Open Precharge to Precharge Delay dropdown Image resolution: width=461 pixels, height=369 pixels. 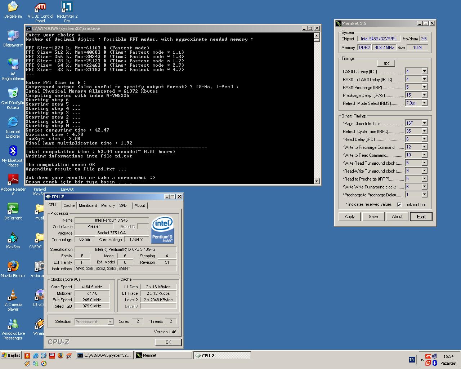click(x=424, y=195)
